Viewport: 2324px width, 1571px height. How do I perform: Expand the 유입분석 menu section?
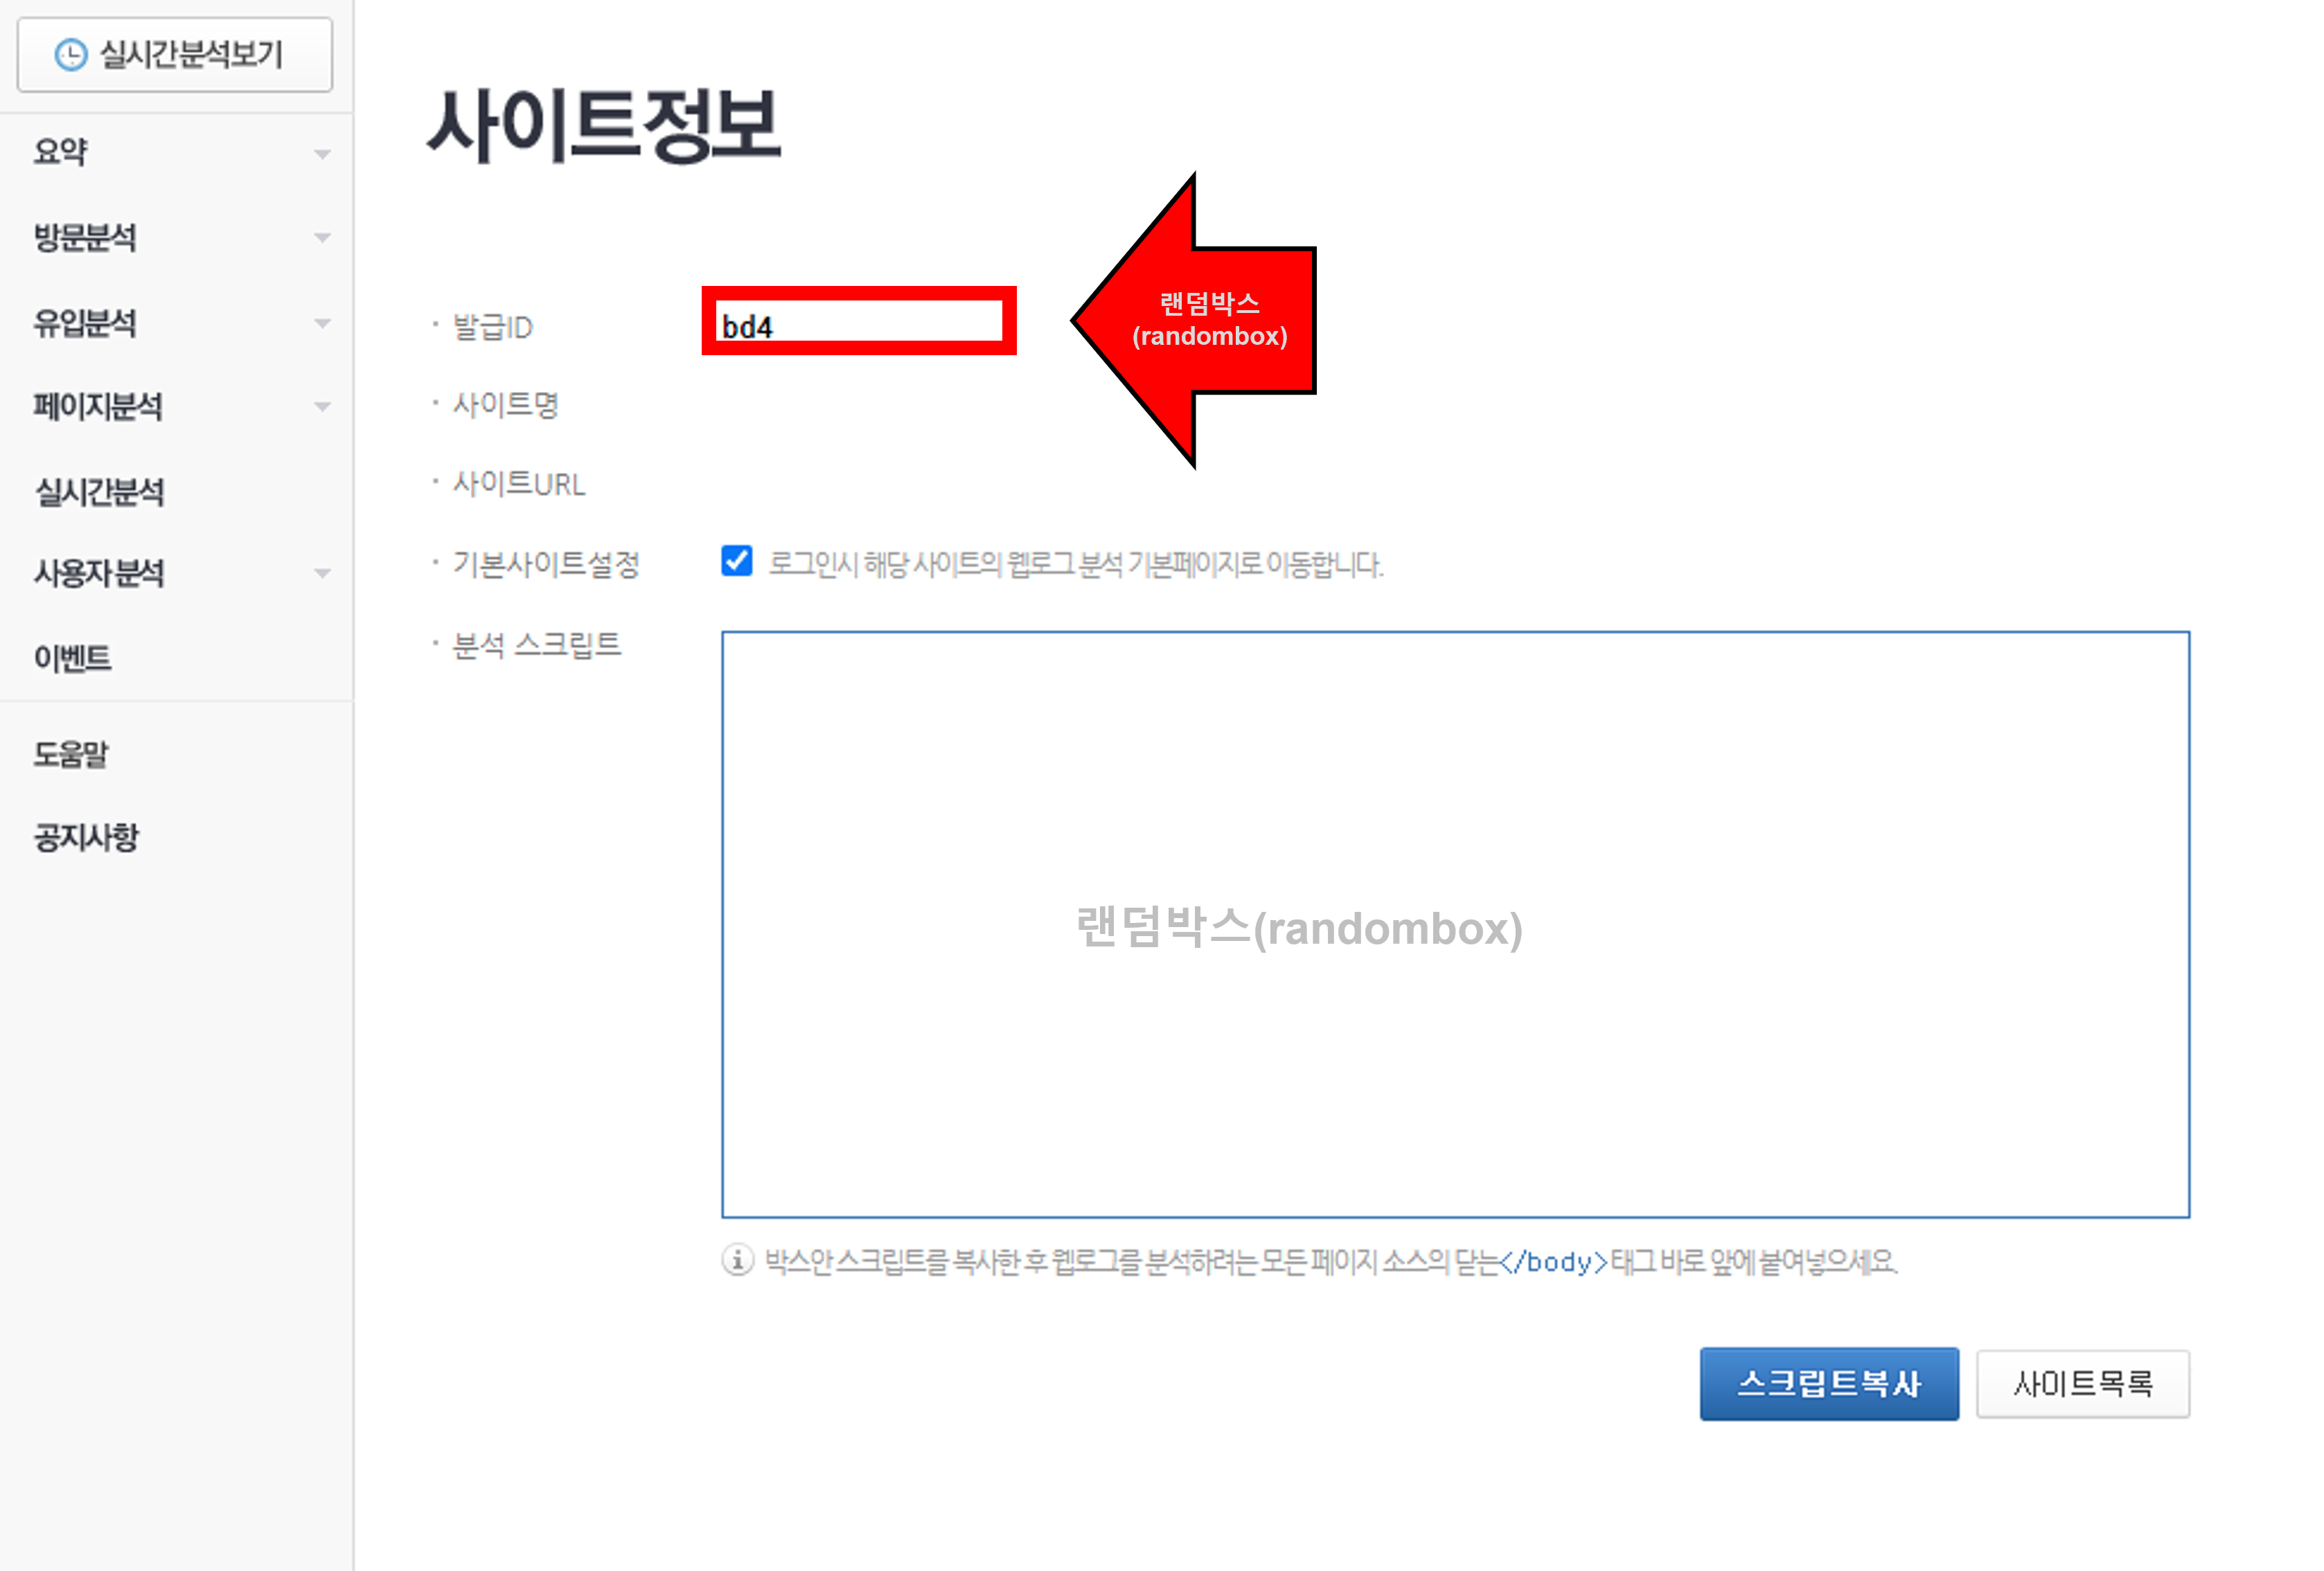[322, 322]
